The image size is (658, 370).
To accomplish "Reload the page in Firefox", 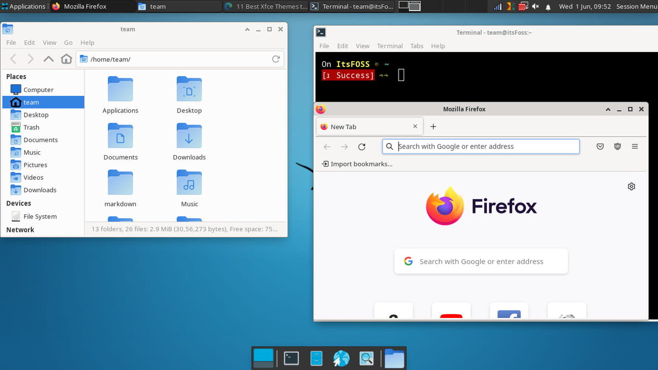I will (361, 146).
